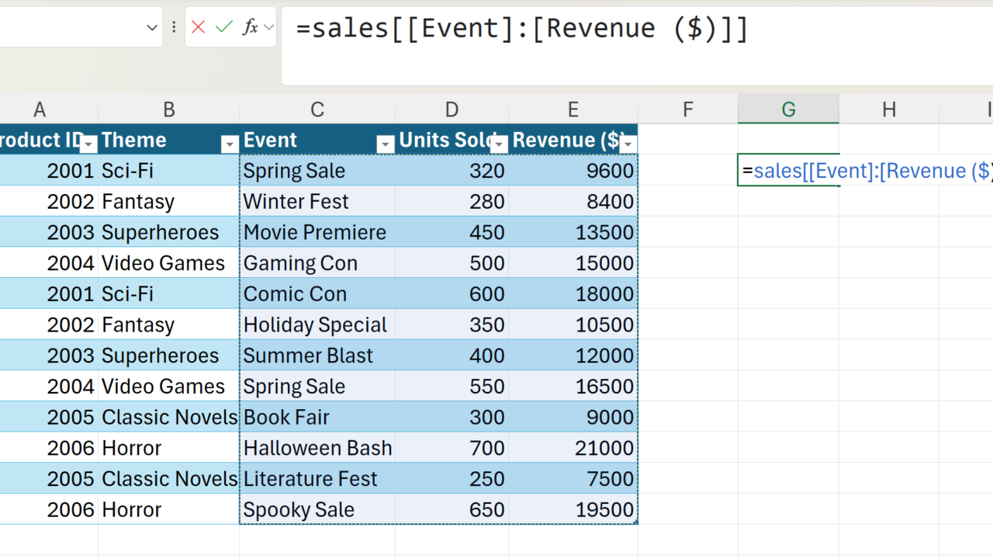The image size is (993, 559).
Task: Click the Halloween Bash event cell
Action: click(317, 448)
